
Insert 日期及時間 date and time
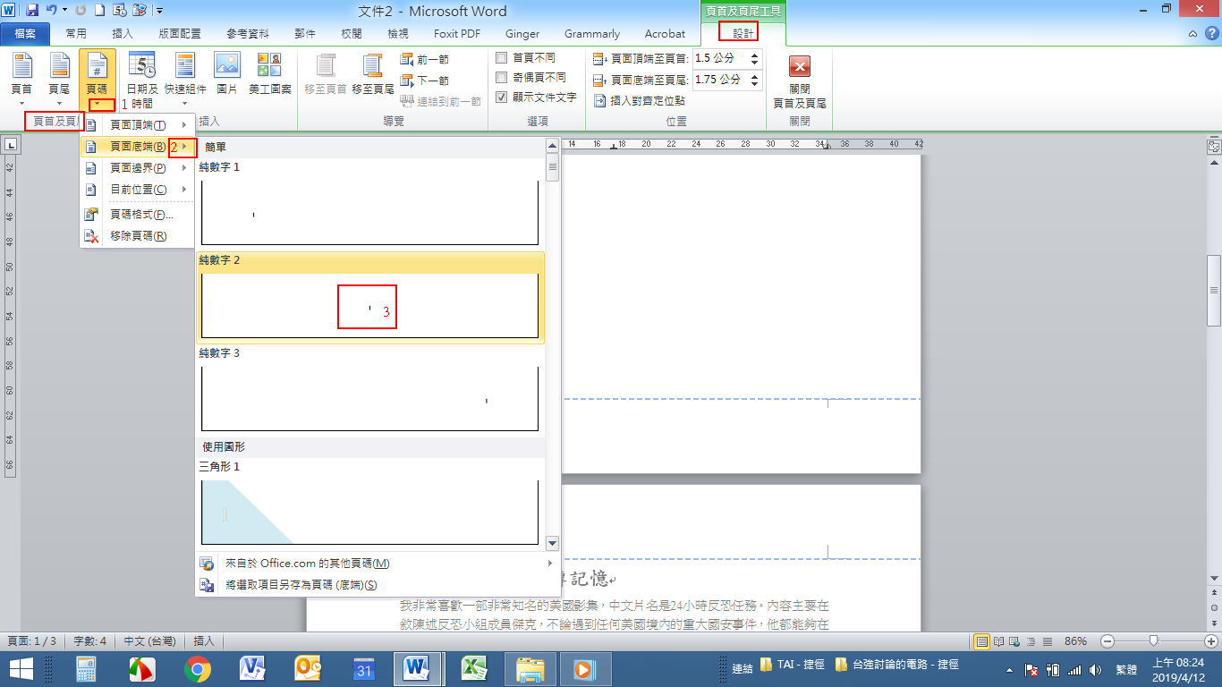click(141, 79)
